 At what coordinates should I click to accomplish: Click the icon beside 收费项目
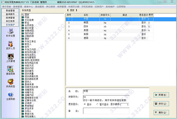[x=23, y=31]
